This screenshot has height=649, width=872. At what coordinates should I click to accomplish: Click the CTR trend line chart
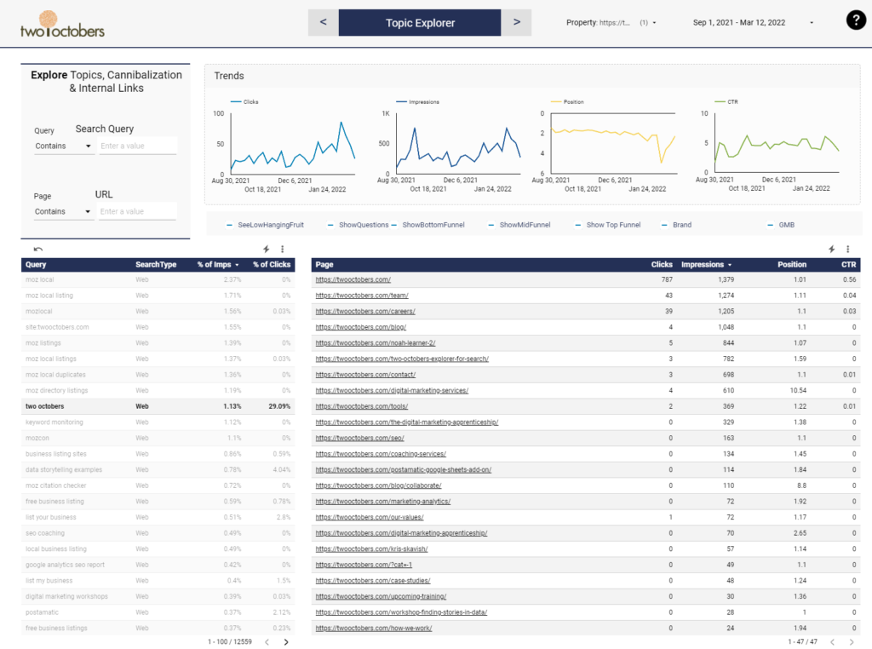(x=777, y=143)
